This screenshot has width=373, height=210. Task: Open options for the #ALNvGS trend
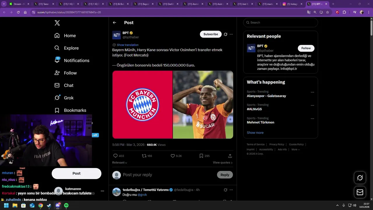(312, 105)
